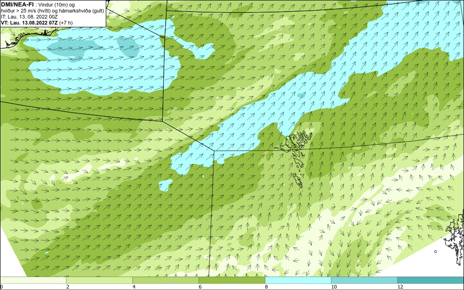464x290 pixels.
Task: Click the 'VT: Lau. 13.08.2022 07Z (+7 h)' line
Action: click(37, 23)
